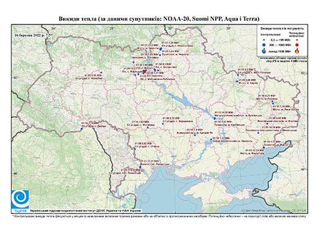Screen dimensions: 318x225
Task: Click the blue marker near Kamianske on Dnipro
Action: [215, 119]
